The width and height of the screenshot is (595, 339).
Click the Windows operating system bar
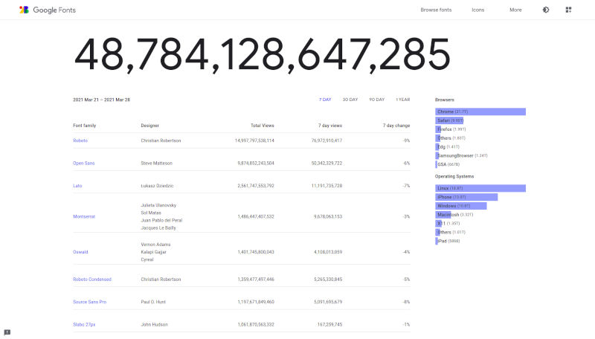[461, 206]
